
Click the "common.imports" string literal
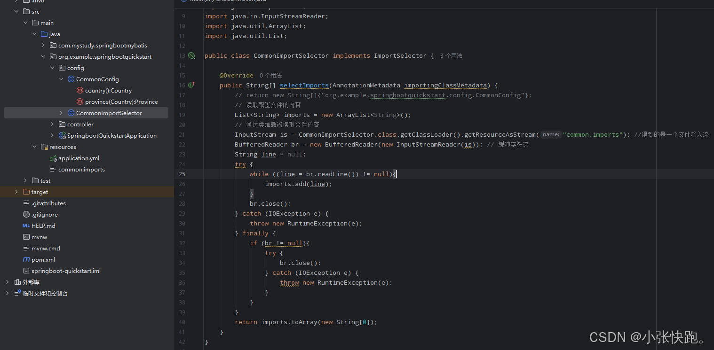coord(593,135)
